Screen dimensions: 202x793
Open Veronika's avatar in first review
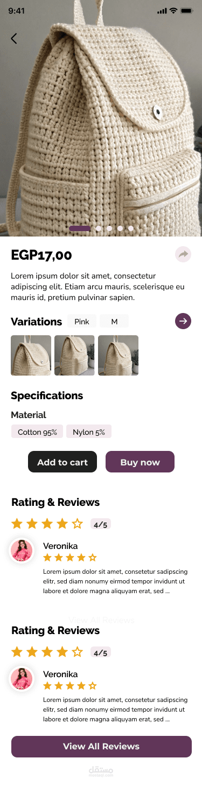click(x=22, y=550)
